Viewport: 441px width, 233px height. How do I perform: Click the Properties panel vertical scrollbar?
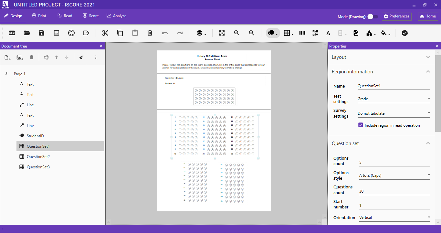click(x=438, y=93)
